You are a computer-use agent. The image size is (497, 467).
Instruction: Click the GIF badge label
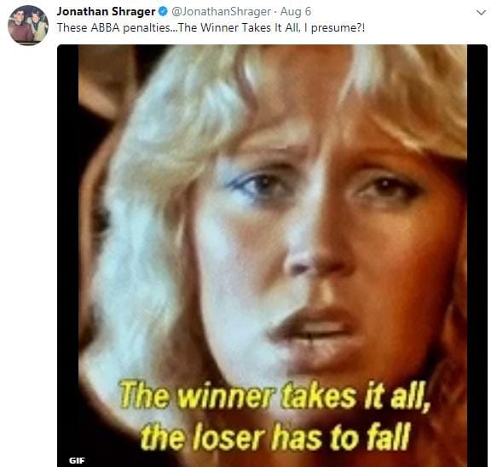pos(77,460)
